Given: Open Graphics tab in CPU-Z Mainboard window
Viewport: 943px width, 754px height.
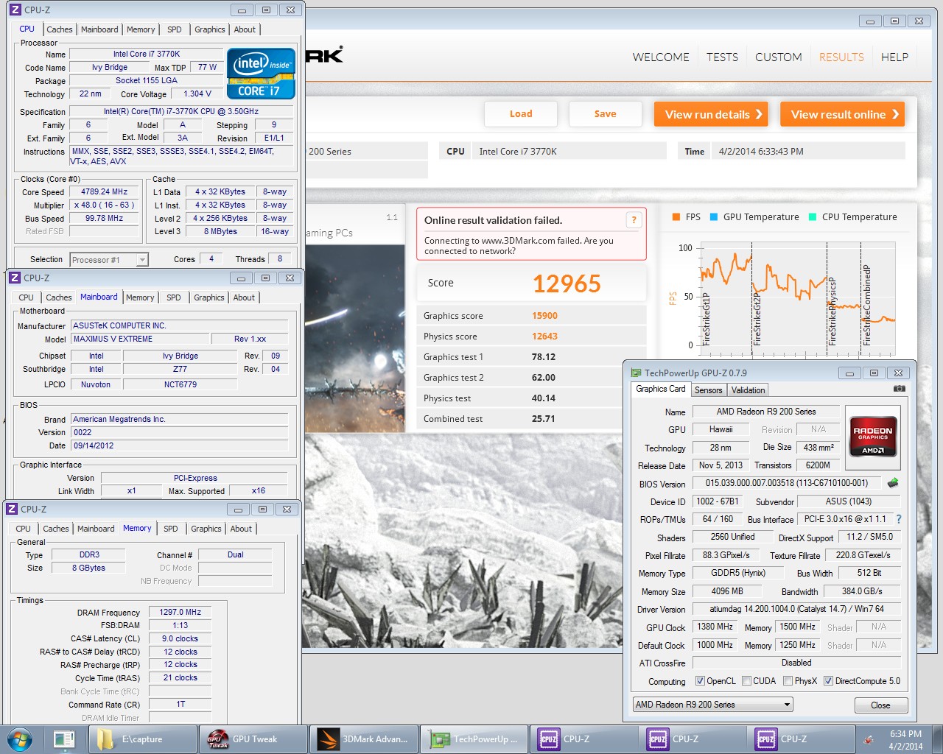Looking at the screenshot, I should (x=209, y=297).
